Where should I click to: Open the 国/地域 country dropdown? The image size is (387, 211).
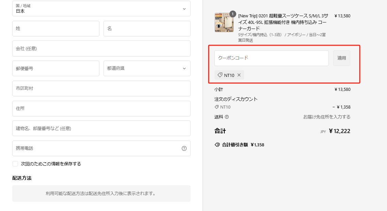(101, 9)
